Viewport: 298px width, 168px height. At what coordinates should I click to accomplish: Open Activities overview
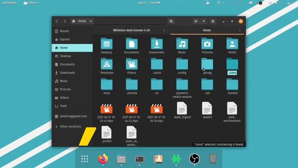[x=9, y=3]
